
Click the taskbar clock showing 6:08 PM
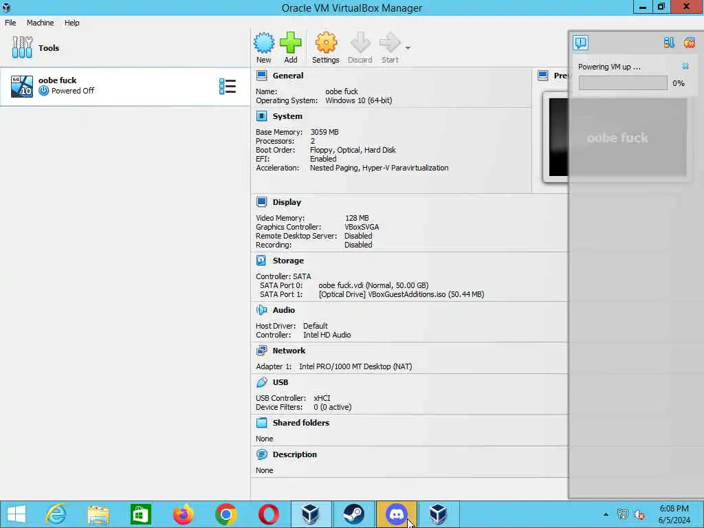pyautogui.click(x=674, y=514)
